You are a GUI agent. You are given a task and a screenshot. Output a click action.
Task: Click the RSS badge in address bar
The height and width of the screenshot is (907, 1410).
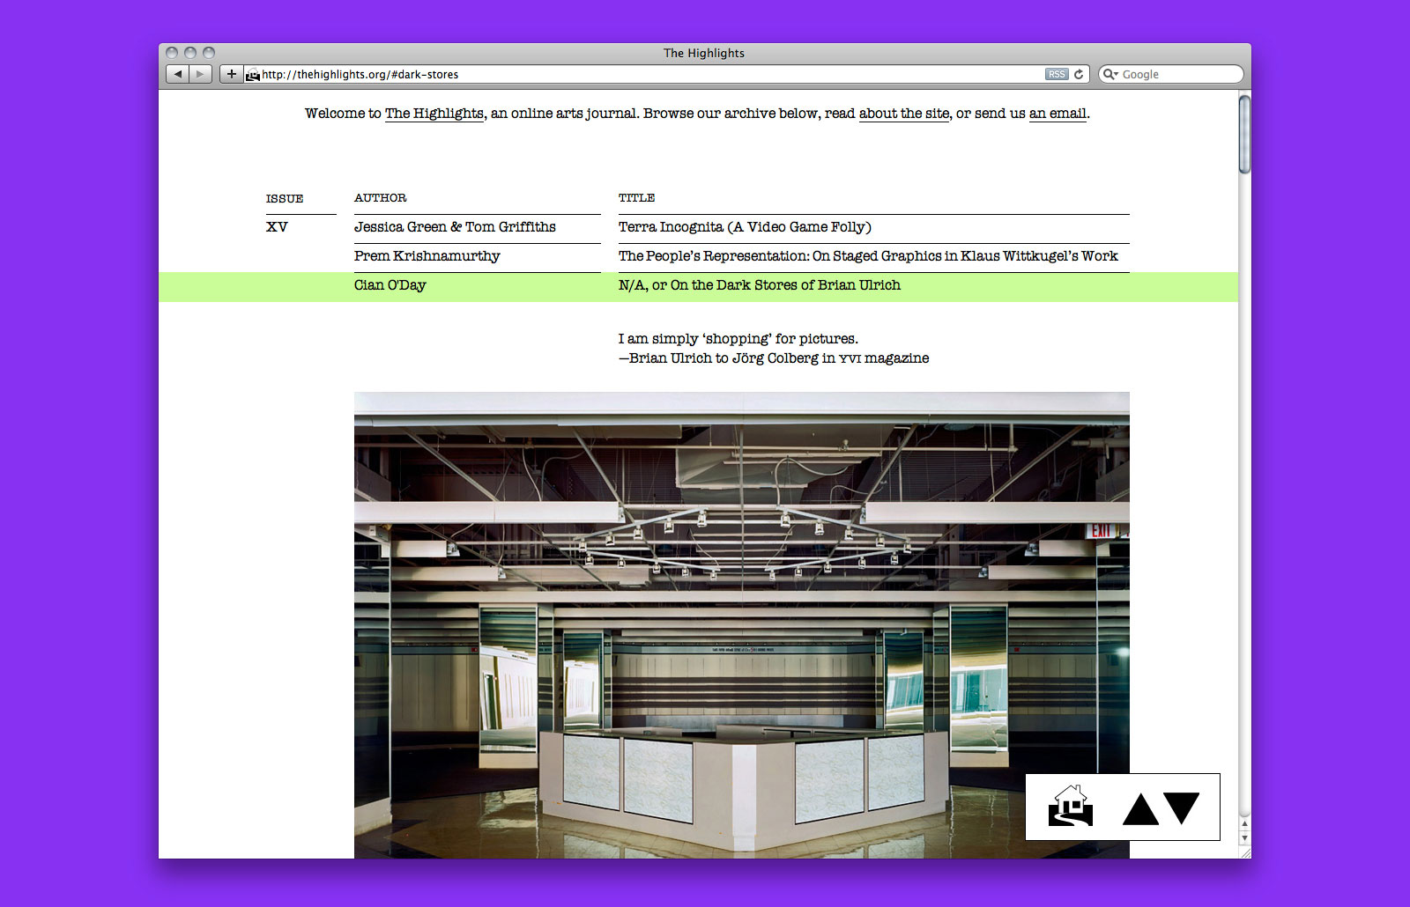(x=1057, y=75)
